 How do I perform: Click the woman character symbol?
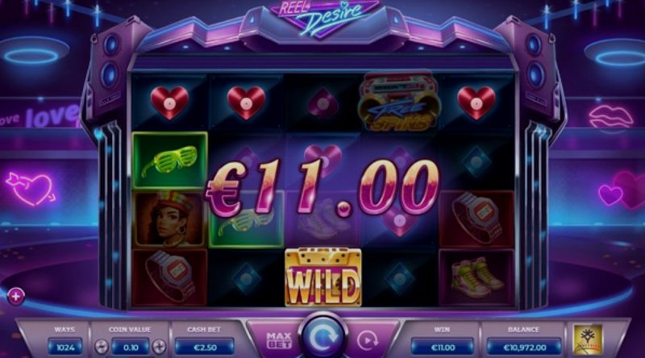pyautogui.click(x=169, y=219)
